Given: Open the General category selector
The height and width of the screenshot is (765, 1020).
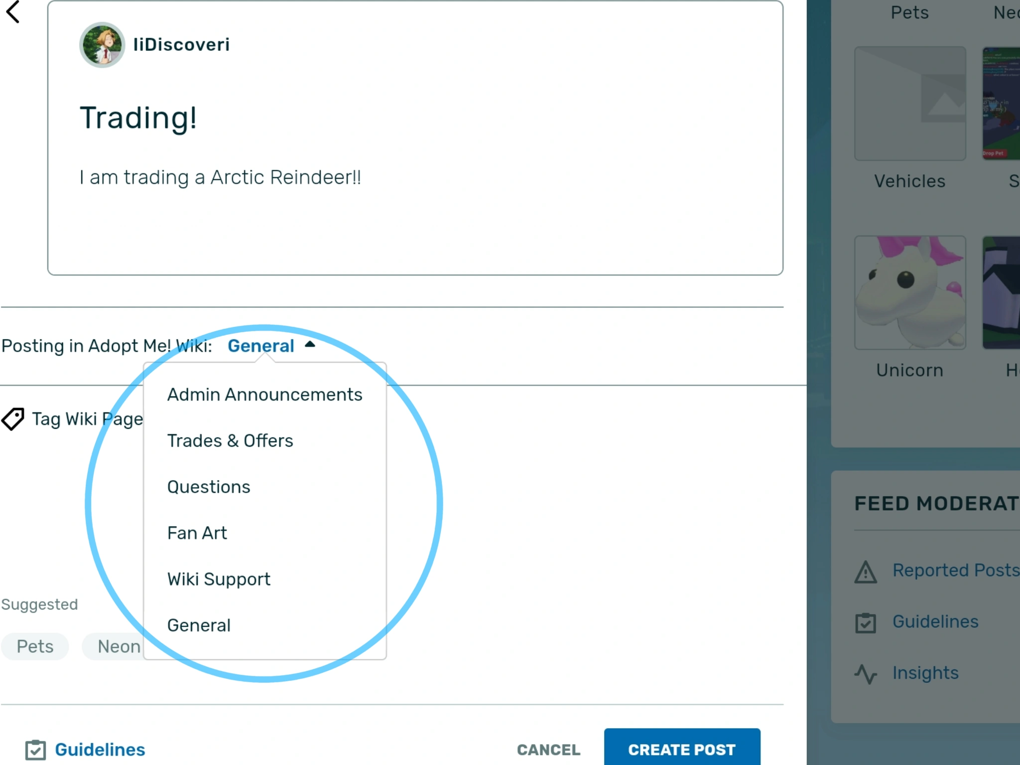Looking at the screenshot, I should (261, 346).
